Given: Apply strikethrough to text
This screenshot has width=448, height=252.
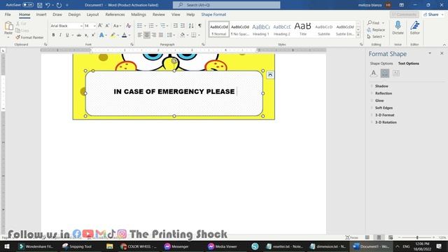Looking at the screenshot, I should tap(79, 35).
